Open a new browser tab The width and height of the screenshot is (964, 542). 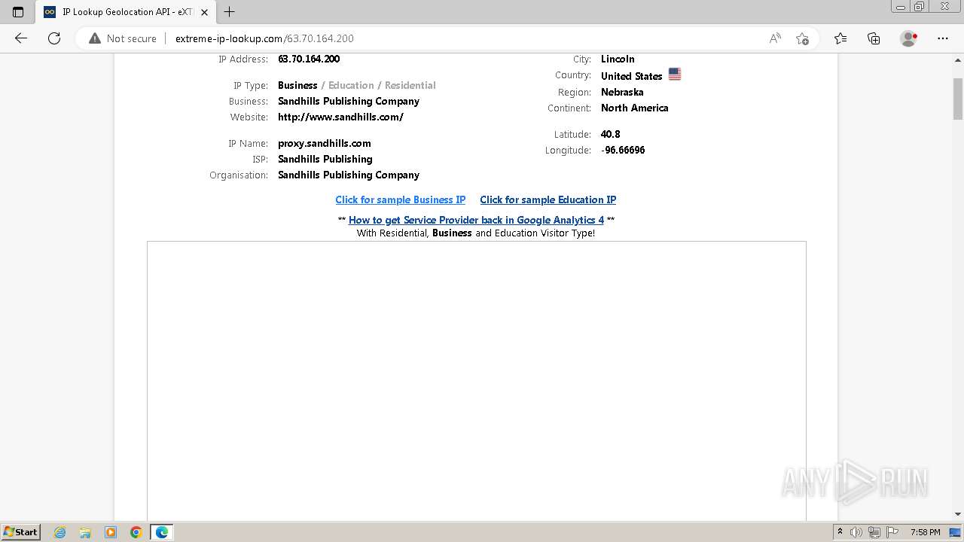230,12
